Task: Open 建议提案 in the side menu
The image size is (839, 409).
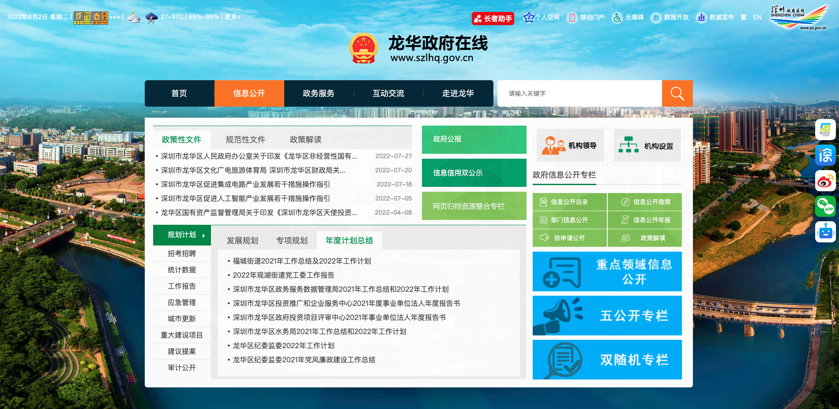Action: point(182,351)
